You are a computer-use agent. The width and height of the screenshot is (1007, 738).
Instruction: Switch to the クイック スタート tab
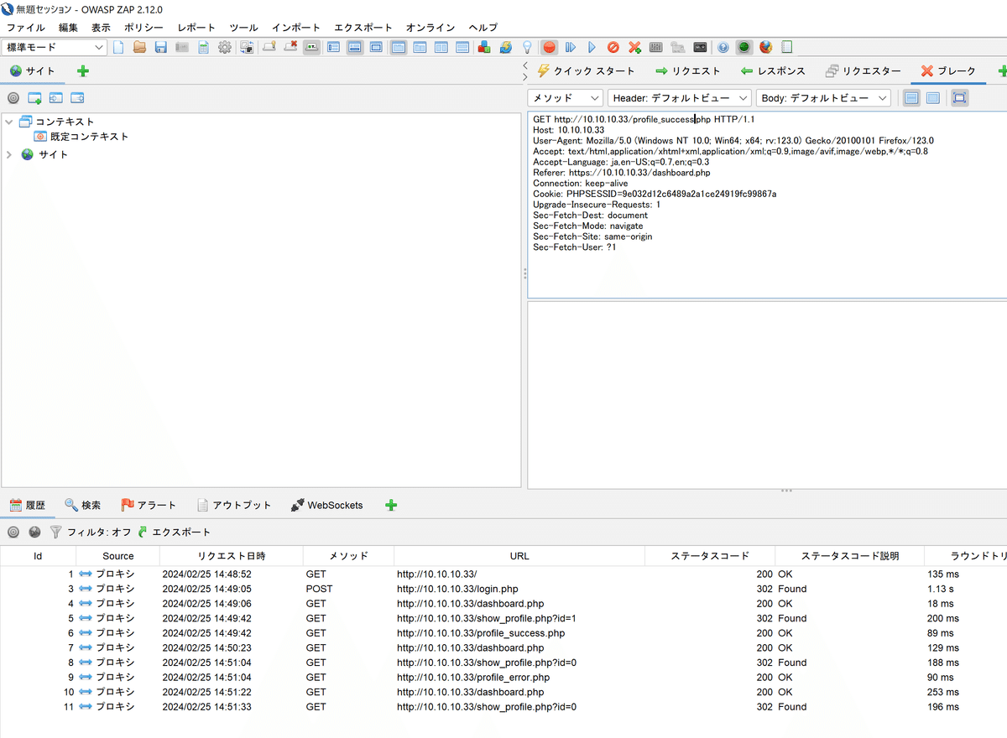[x=586, y=71]
